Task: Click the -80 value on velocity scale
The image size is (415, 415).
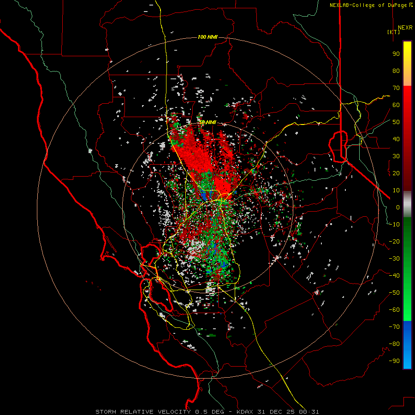Action: point(394,344)
